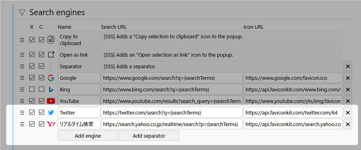Grab the Twitter row drag handle
This screenshot has height=150, width=361.
pos(22,112)
